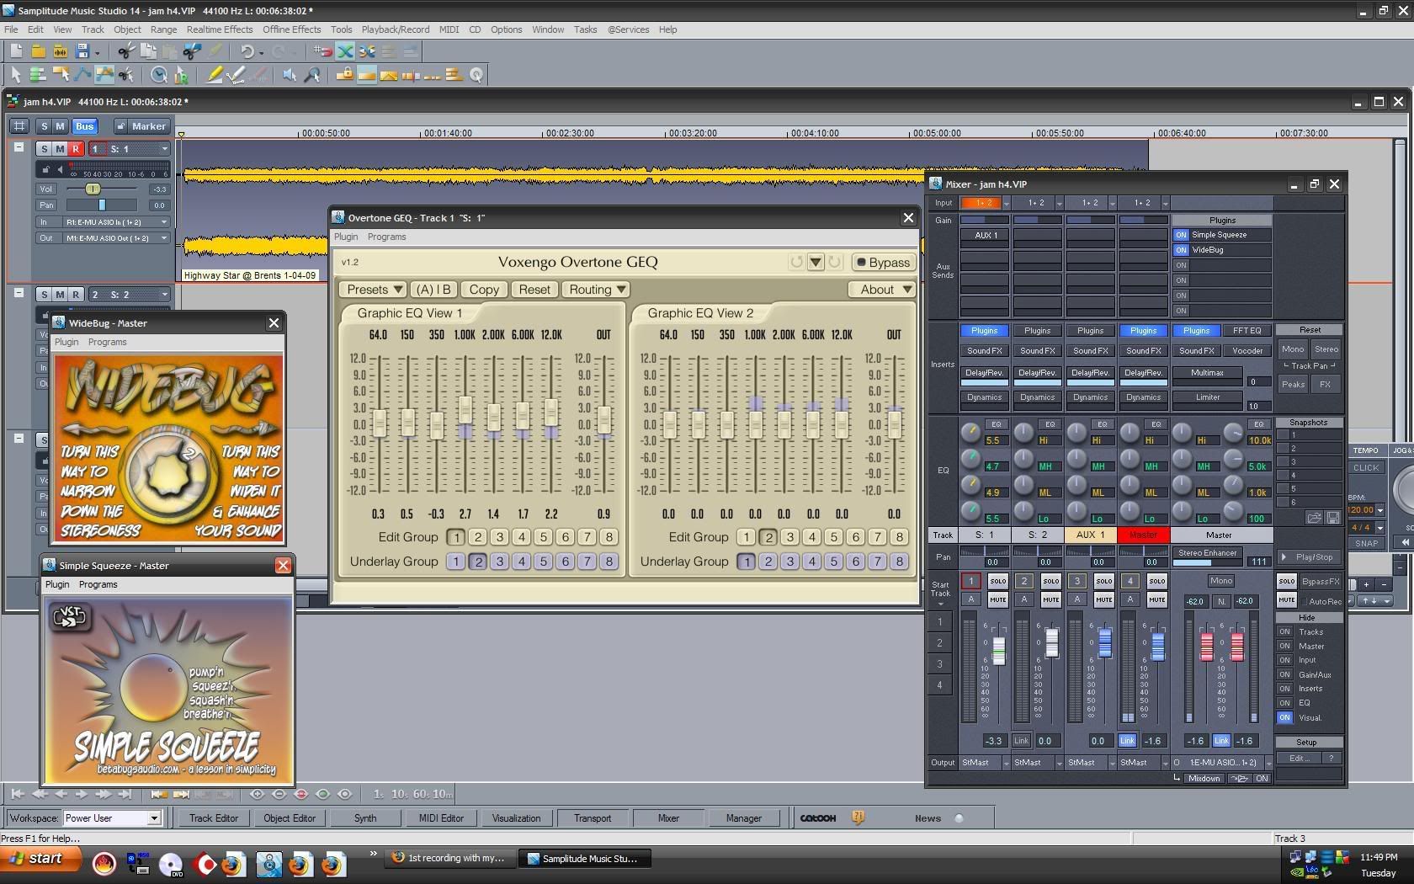
Task: Toggle Simple Squeeze plugin ON button in mixer
Action: 1181,235
